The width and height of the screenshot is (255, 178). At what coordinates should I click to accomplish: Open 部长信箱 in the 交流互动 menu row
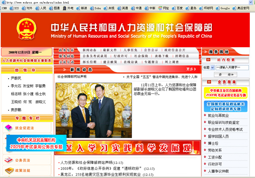[89, 62]
